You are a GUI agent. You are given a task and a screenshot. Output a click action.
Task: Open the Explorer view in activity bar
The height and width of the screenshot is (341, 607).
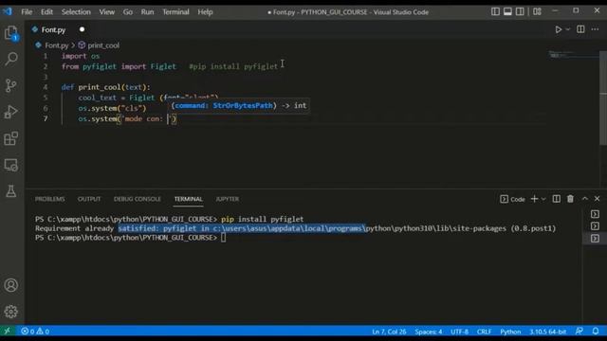coord(11,33)
